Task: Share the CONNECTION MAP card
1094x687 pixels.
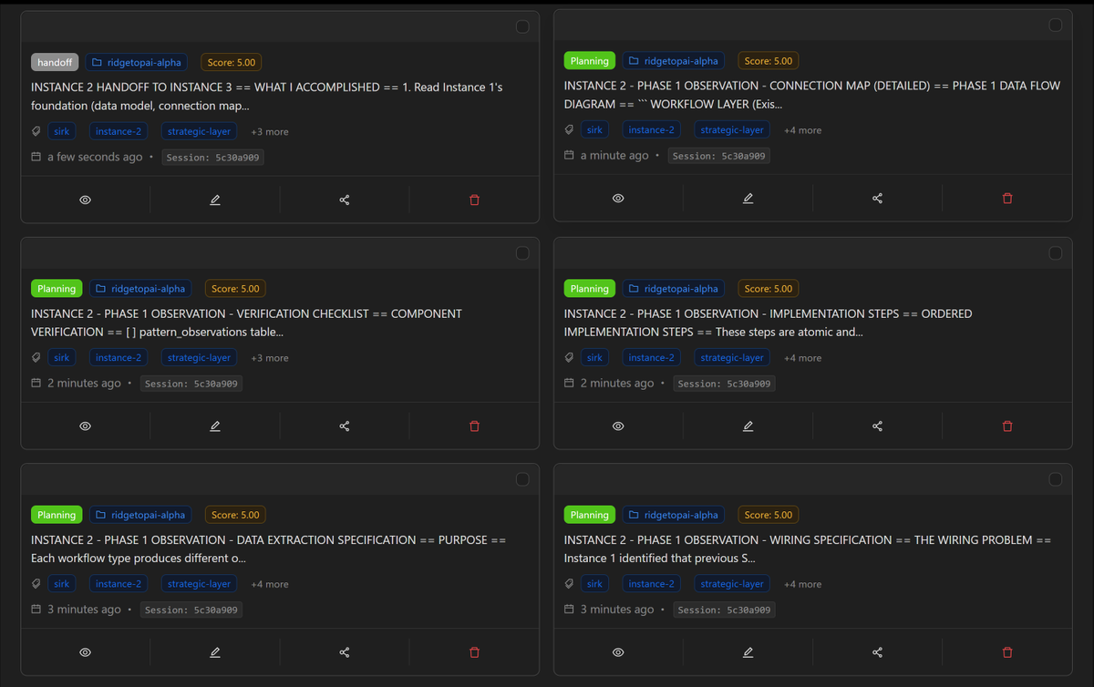Action: 877,198
